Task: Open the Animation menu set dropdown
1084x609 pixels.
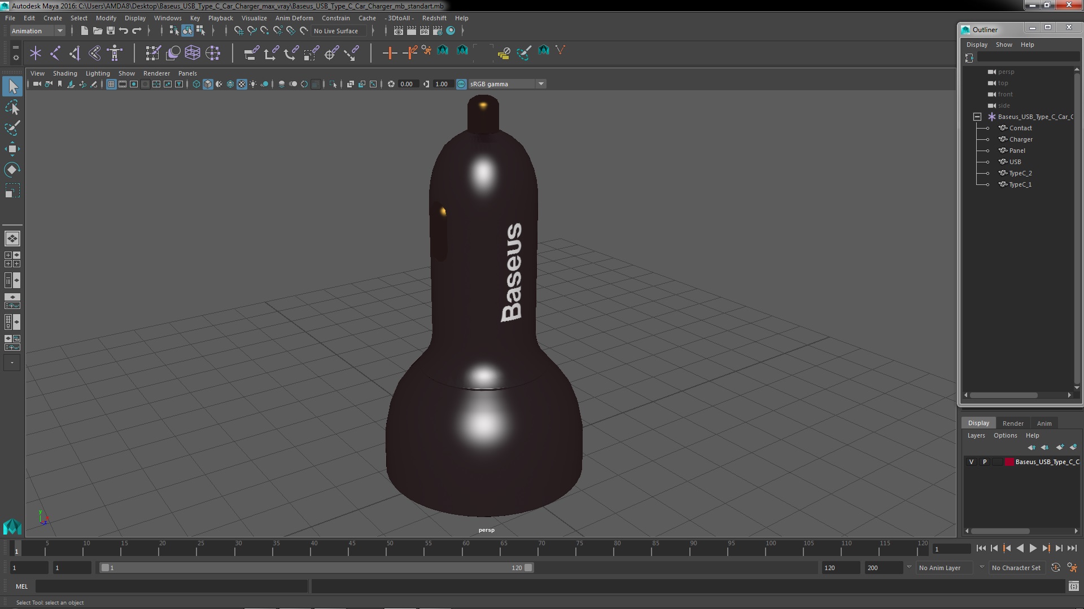Action: pyautogui.click(x=37, y=31)
